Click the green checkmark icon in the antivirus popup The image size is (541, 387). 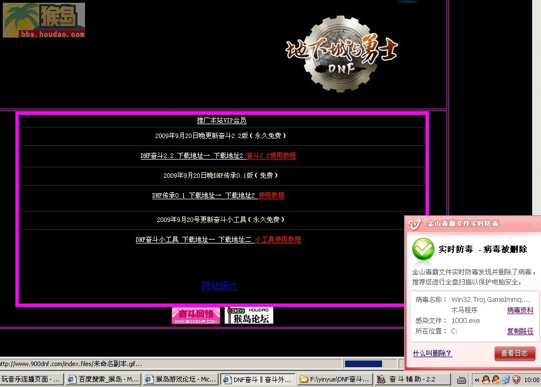click(x=423, y=249)
